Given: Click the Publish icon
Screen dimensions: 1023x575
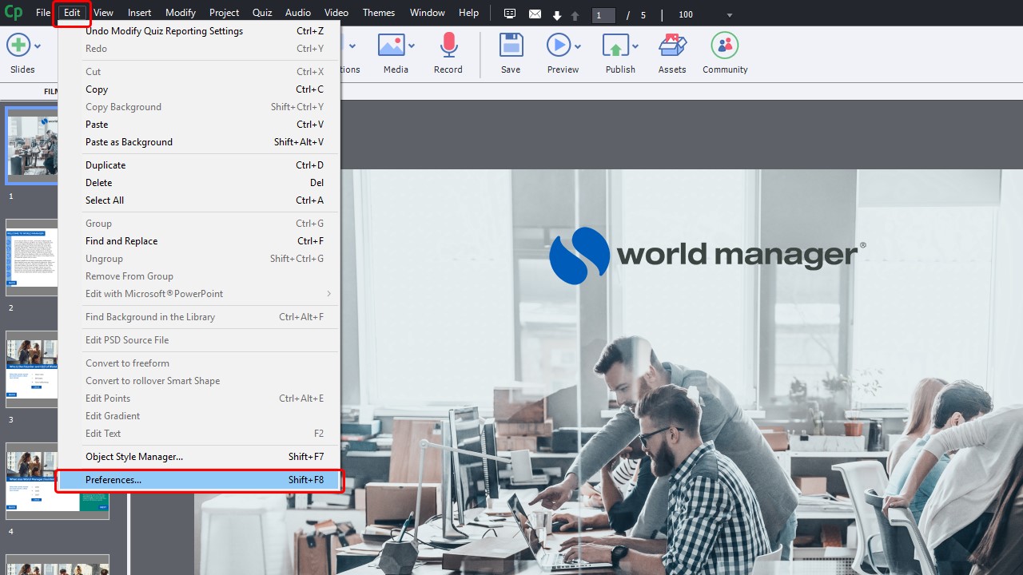Looking at the screenshot, I should click(615, 46).
